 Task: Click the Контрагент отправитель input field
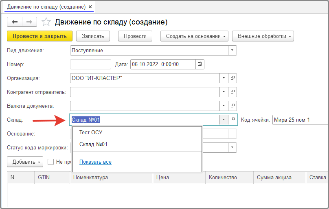click(145, 92)
